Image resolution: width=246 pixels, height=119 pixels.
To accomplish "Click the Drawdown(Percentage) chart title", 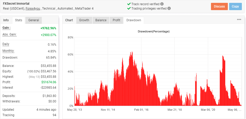I will click(154, 32).
